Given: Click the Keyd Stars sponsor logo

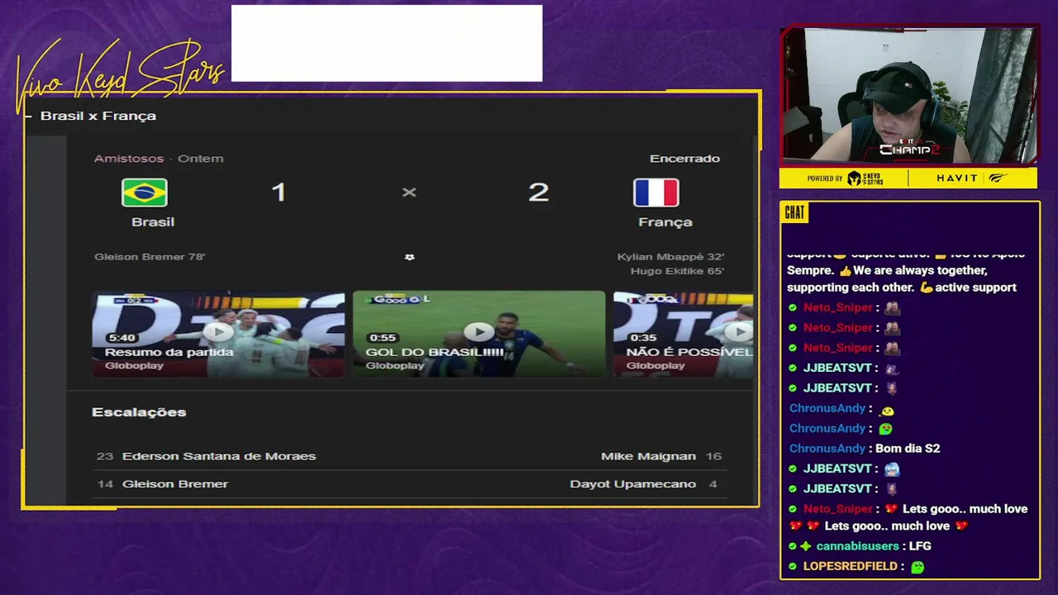Looking at the screenshot, I should [x=865, y=178].
